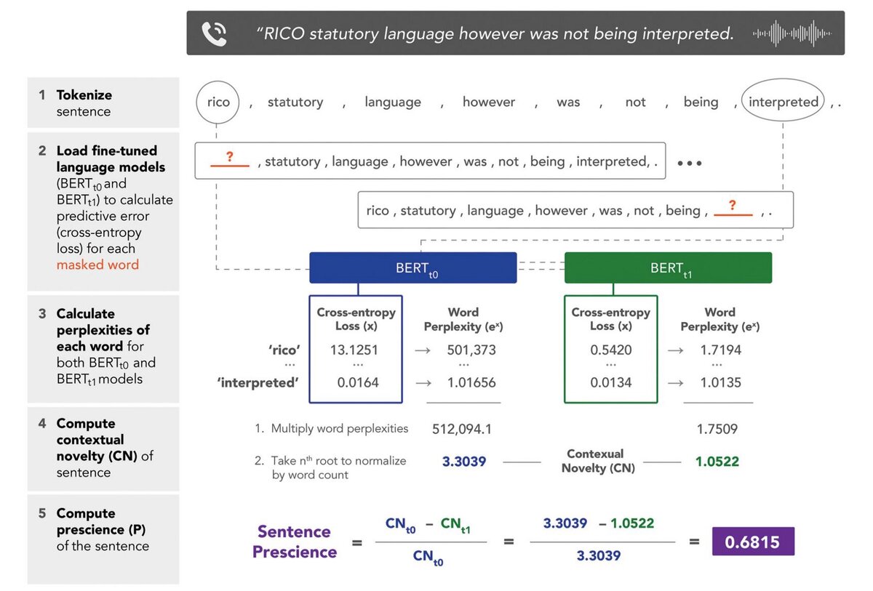
Task: Click 'Contextual Novelty (CN)' center label
Action: (598, 461)
